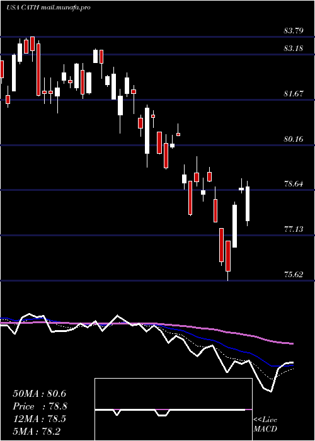This screenshot has width=315, height=441.
Task: Select the 75.62 price level label
Action: click(294, 275)
